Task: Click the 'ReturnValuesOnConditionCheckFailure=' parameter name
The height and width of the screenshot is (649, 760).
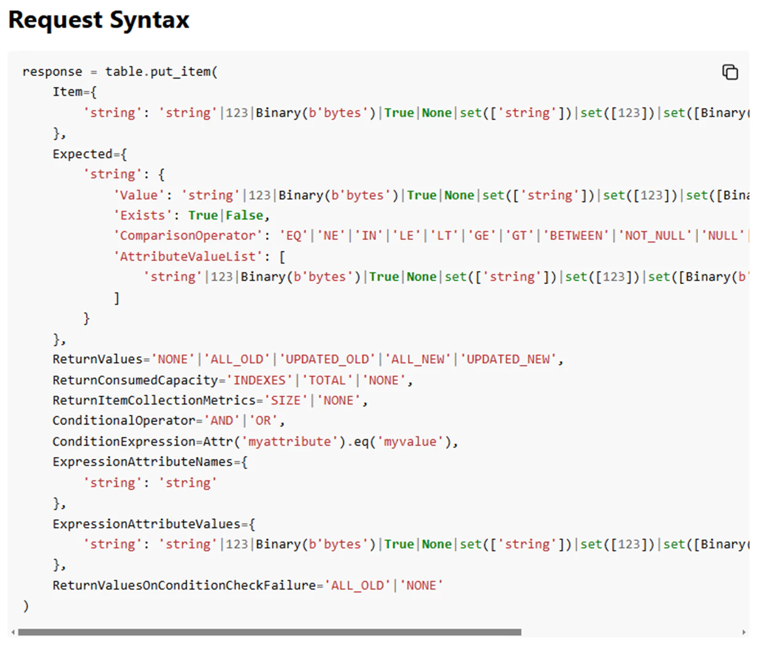Action: tap(188, 585)
